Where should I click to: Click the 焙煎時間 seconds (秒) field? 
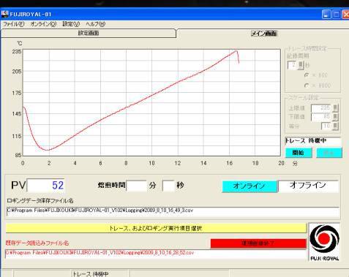pos(168,186)
